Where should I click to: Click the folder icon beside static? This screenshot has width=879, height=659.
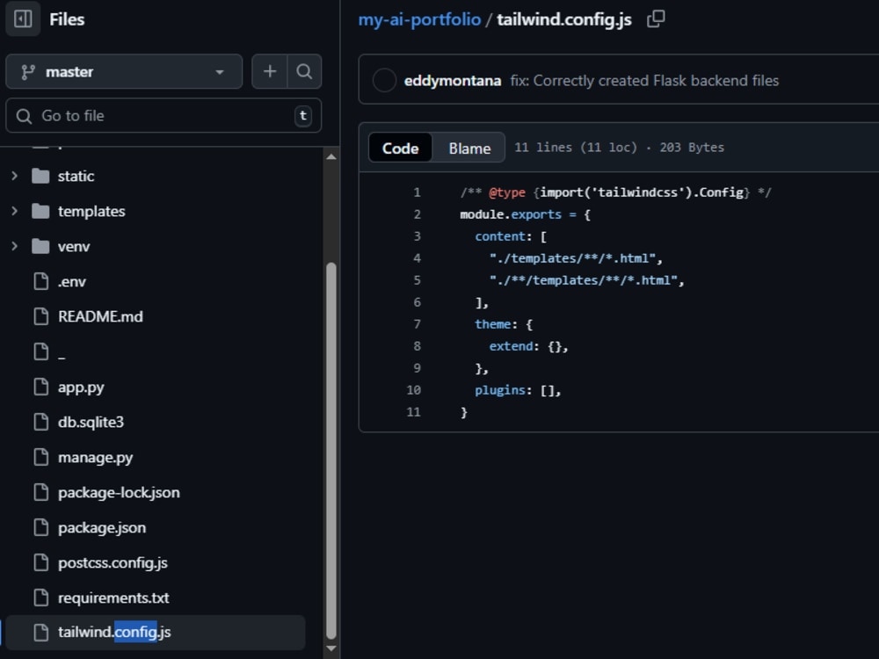click(40, 176)
